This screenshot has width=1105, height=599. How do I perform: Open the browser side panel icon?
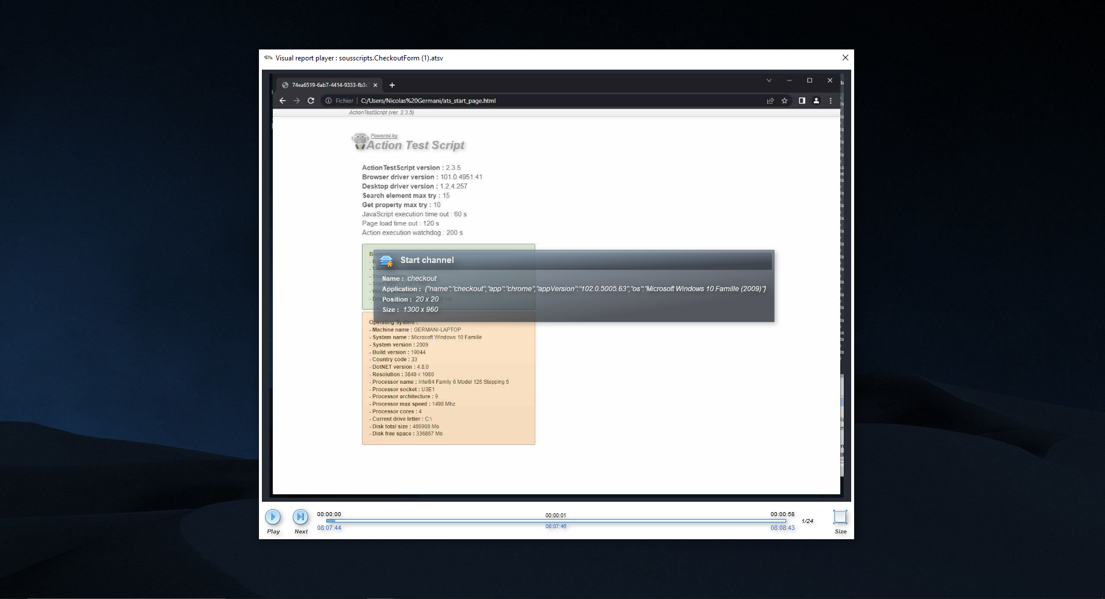(x=802, y=101)
